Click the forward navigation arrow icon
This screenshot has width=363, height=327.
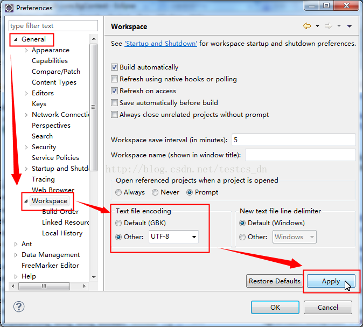point(328,26)
